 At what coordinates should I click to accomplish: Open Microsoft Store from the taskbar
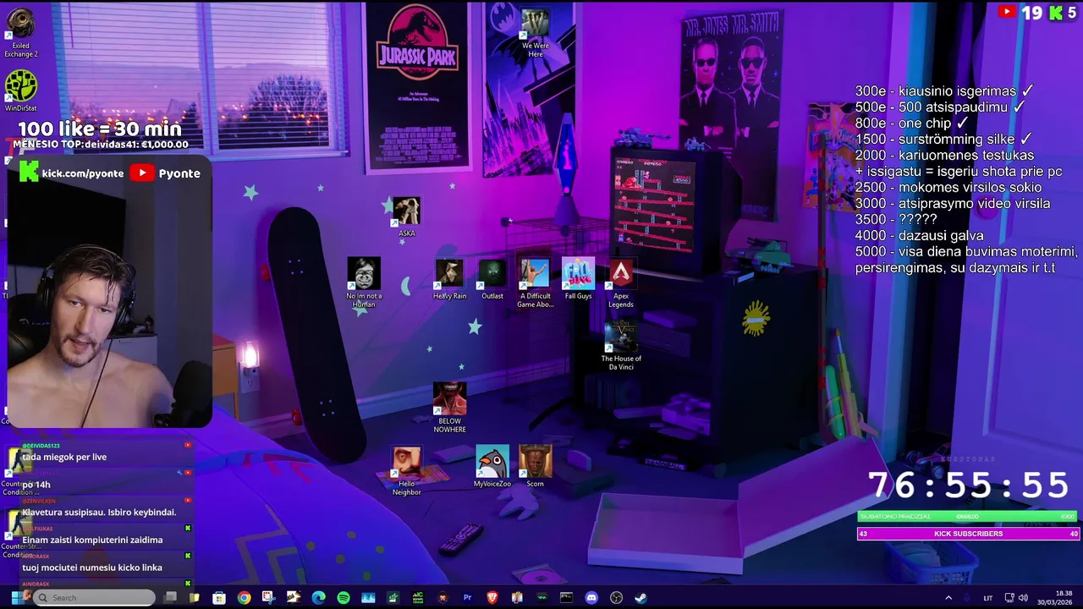(219, 598)
